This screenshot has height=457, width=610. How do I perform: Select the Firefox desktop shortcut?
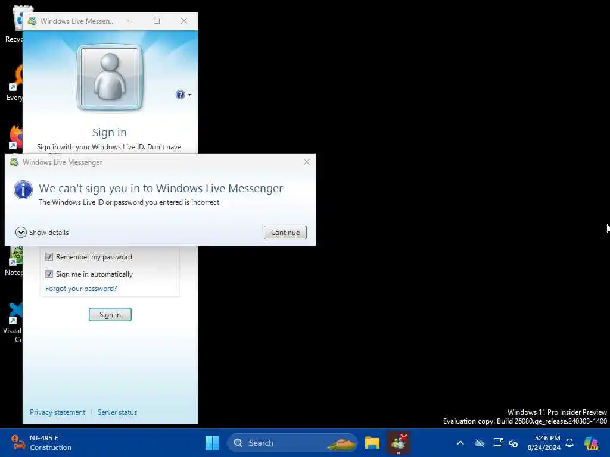coord(15,137)
